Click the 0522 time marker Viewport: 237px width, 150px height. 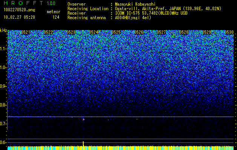pos(48,32)
